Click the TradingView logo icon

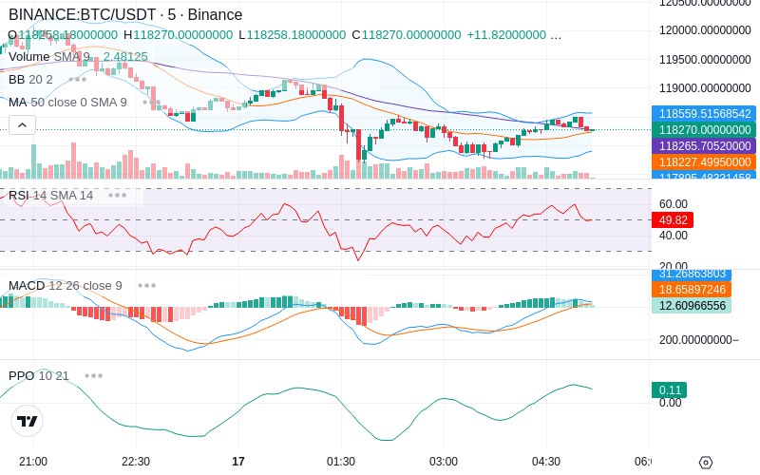point(28,421)
